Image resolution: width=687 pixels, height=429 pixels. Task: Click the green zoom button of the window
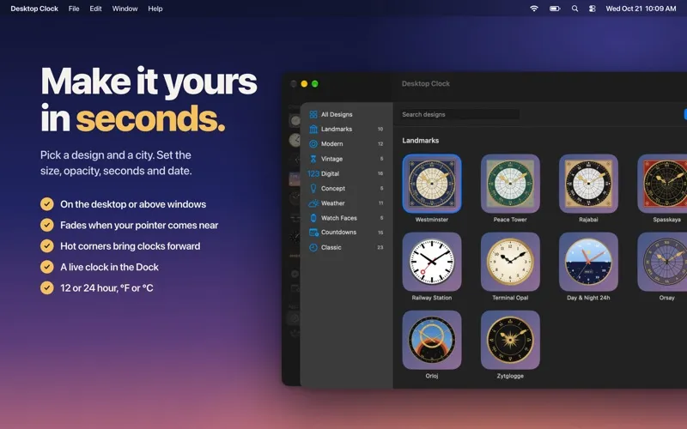(x=314, y=83)
